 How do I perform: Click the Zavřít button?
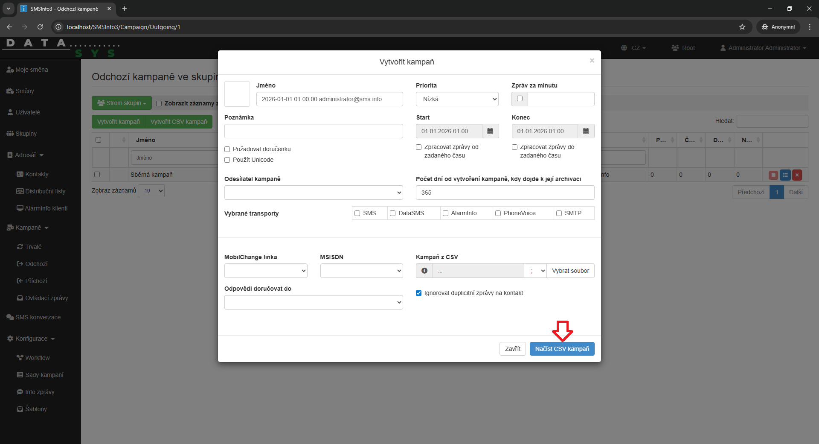click(512, 349)
